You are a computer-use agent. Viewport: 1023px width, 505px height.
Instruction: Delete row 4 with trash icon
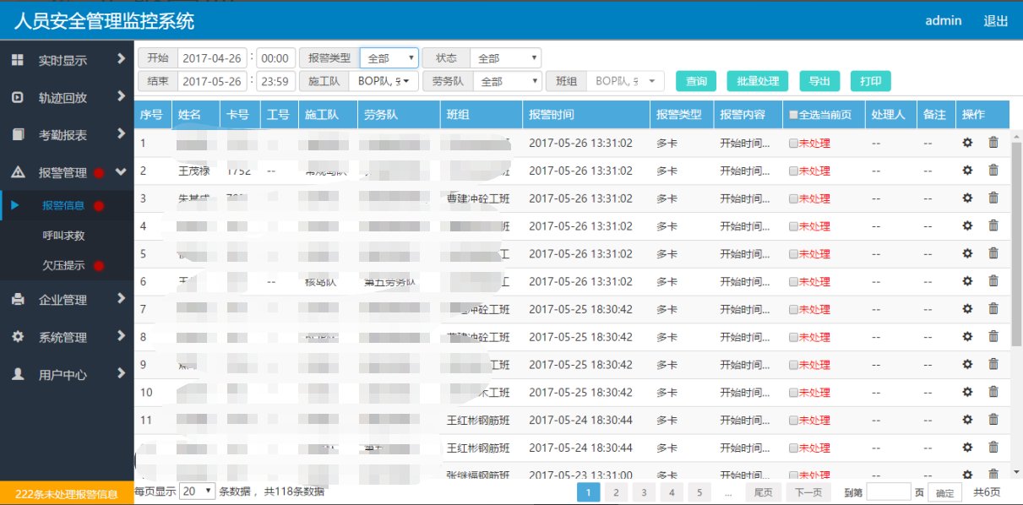993,225
